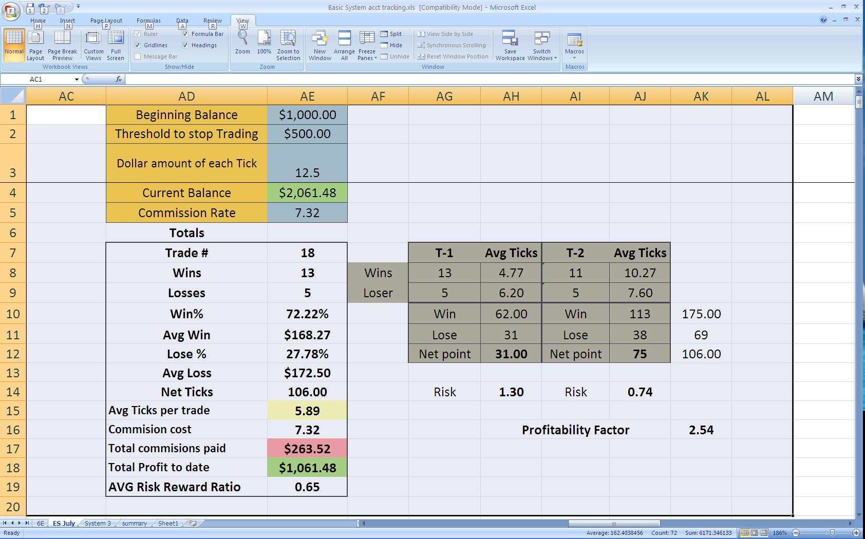Click Reset Window Position
This screenshot has width=865, height=539.
click(x=453, y=56)
